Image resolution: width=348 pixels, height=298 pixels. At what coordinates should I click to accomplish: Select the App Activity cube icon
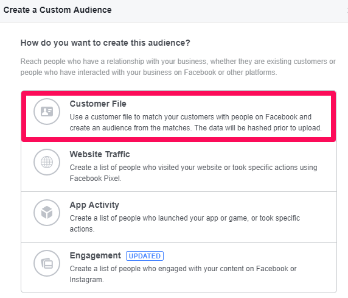(47, 213)
